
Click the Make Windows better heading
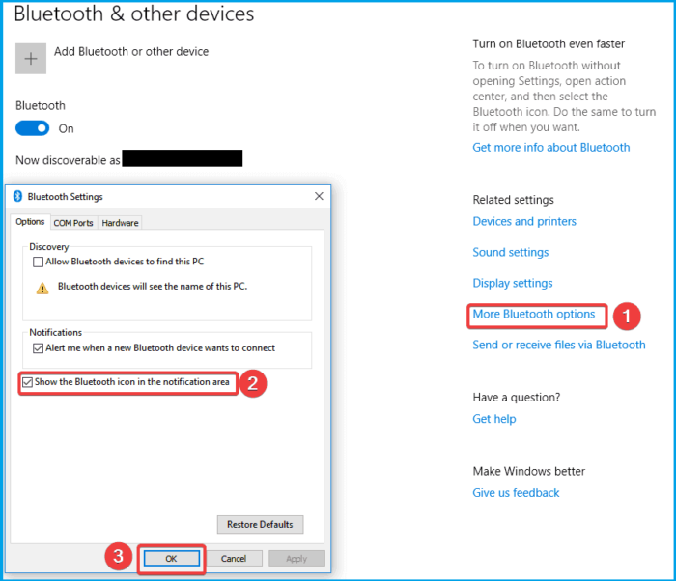[x=528, y=471]
